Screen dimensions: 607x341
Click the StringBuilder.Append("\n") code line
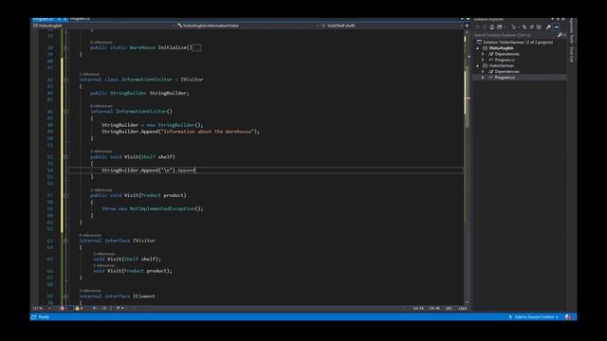coord(149,170)
